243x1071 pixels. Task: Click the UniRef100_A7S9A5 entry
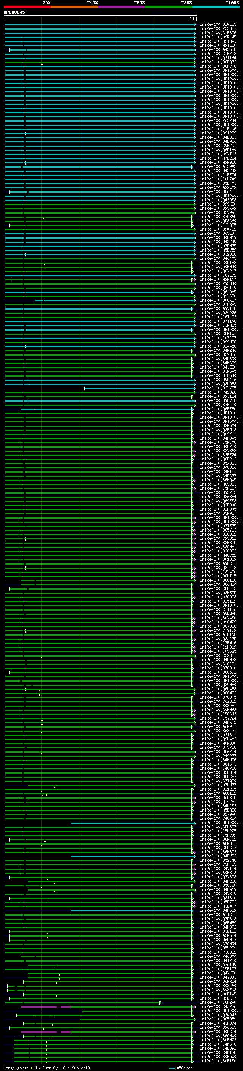tap(218, 167)
